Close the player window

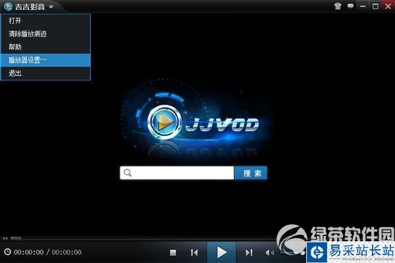point(388,6)
